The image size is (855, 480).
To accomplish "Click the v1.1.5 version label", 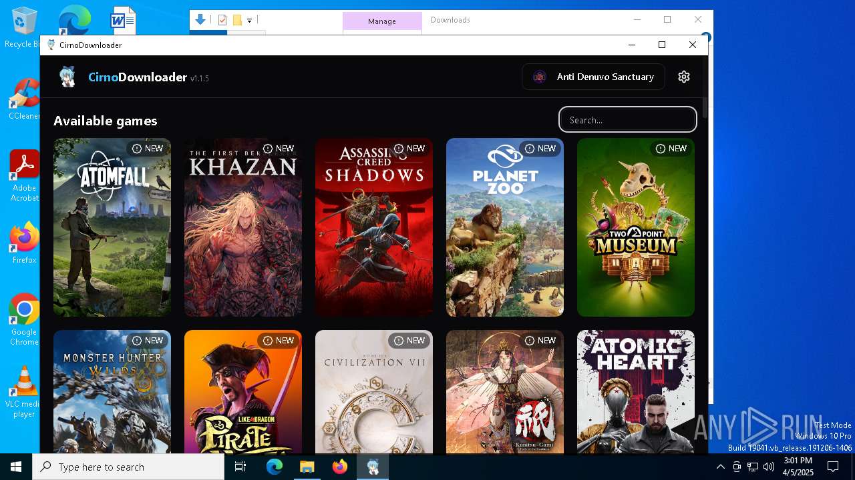I will click(200, 79).
